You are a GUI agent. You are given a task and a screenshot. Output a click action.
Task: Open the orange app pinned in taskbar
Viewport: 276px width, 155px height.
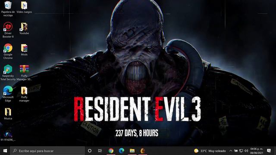pyautogui.click(x=143, y=151)
